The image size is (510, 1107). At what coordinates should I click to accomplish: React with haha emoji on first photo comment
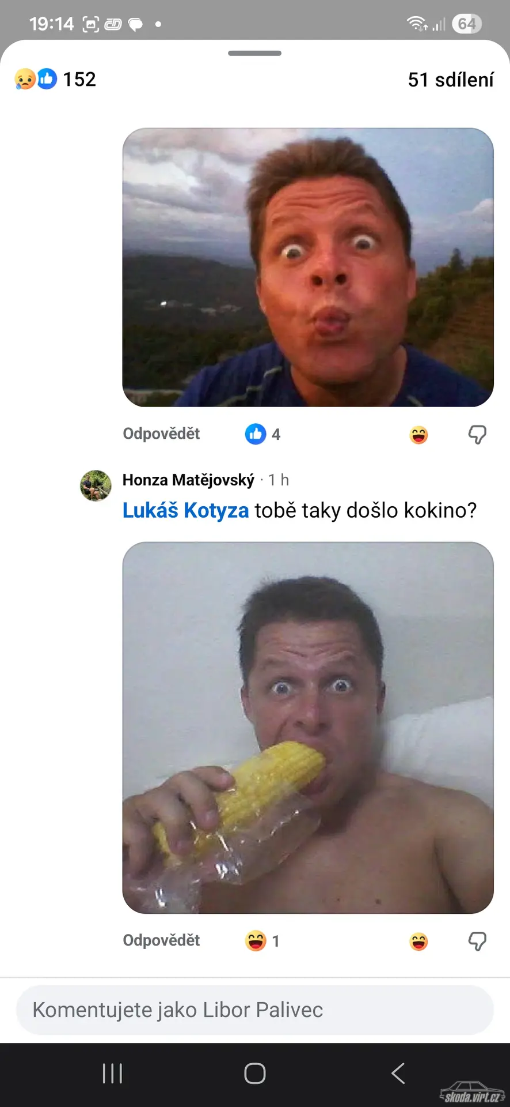click(418, 435)
